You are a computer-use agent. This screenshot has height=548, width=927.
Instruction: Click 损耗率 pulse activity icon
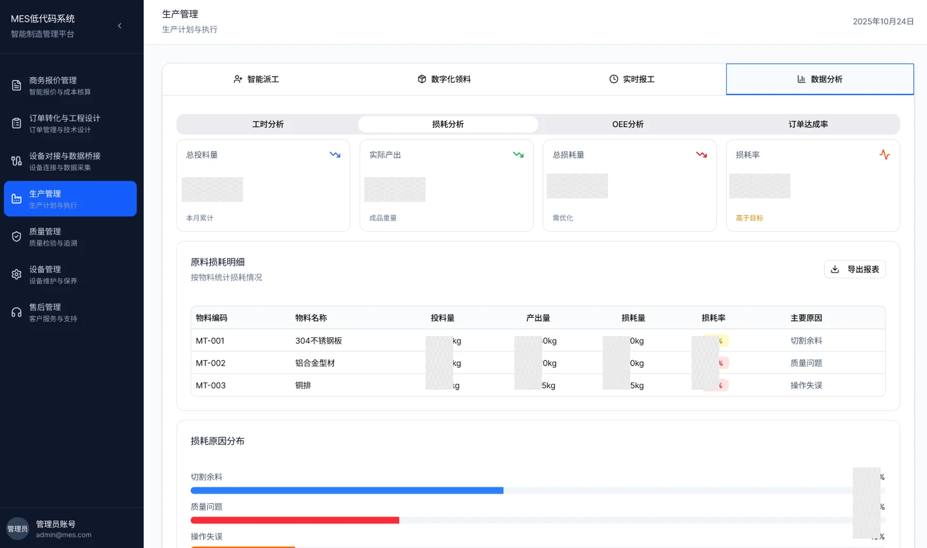point(885,155)
